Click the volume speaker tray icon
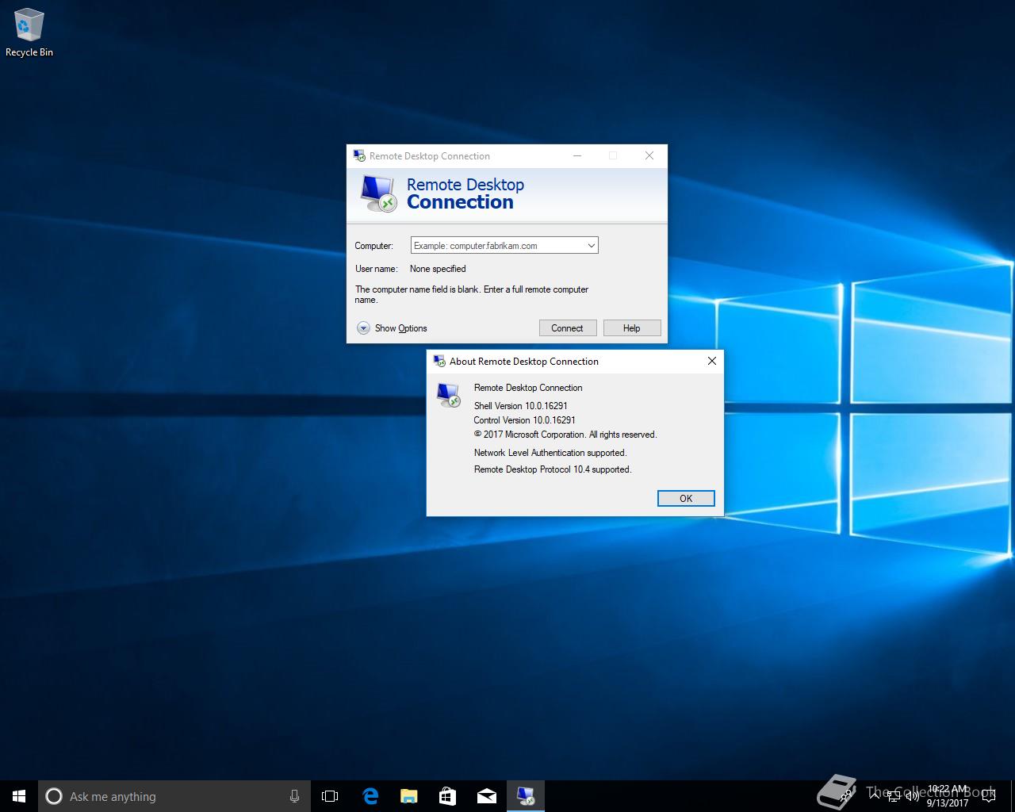Viewport: 1015px width, 812px height. (x=912, y=795)
